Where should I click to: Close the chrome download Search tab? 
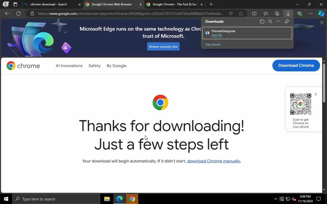(x=79, y=4)
